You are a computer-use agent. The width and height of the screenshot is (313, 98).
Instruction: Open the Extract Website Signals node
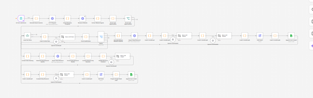pyautogui.click(x=98, y=18)
